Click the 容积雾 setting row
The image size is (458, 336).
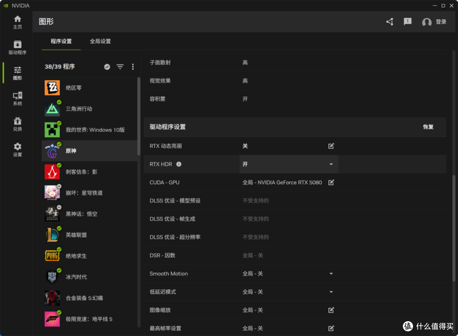click(295, 99)
